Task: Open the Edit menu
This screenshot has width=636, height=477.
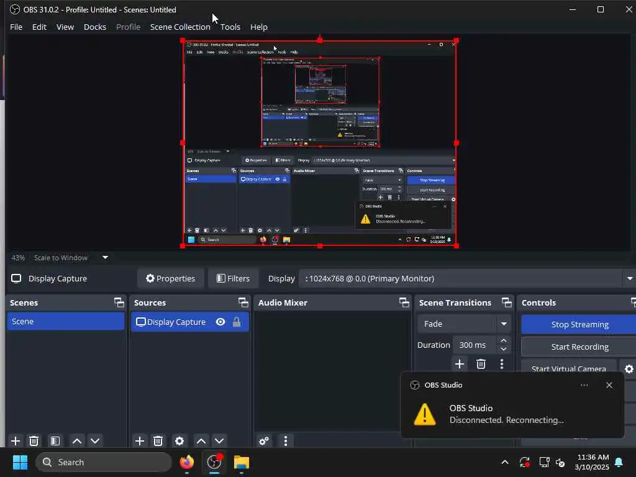Action: click(x=39, y=27)
